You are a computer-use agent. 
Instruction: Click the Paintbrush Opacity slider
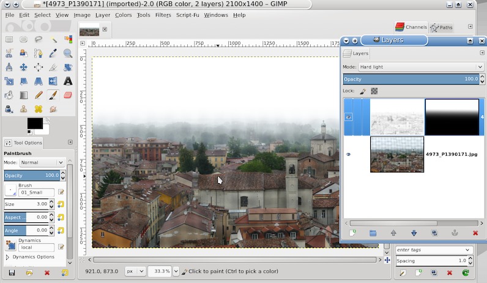(32, 175)
